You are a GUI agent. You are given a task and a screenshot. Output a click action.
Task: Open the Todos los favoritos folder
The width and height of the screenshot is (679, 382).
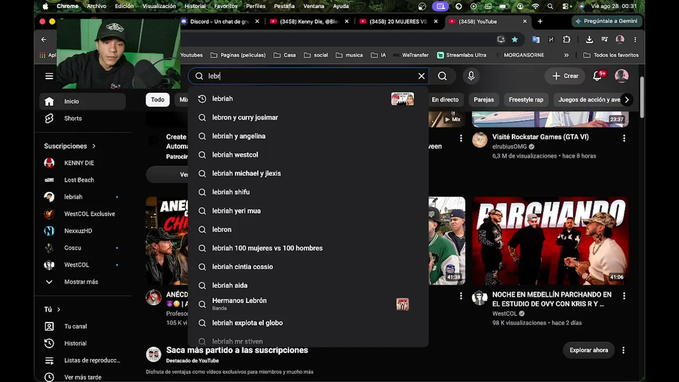pyautogui.click(x=611, y=55)
